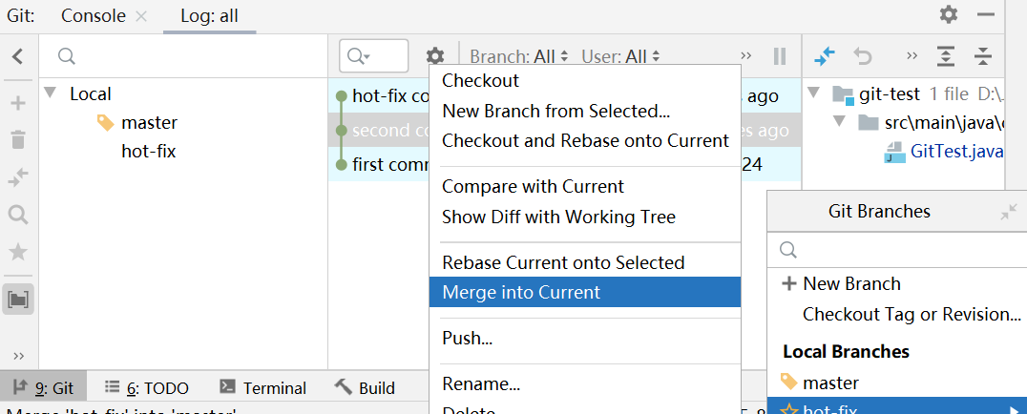This screenshot has width=1027, height=414.
Task: Click the Git Branches popup search field
Action: 897,250
